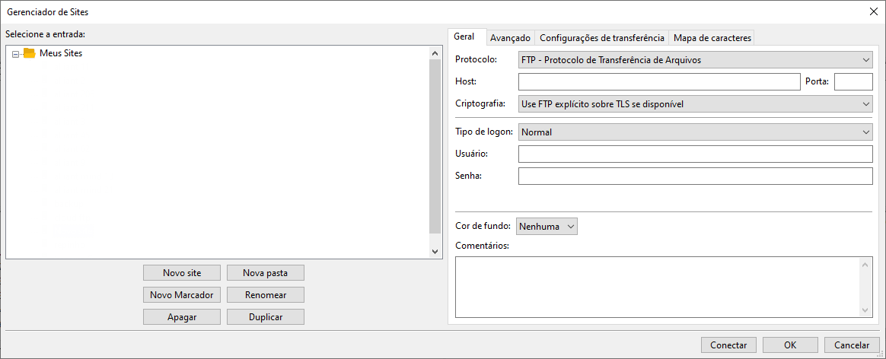
Task: Click the Comentários scroll up arrow
Action: 866,264
